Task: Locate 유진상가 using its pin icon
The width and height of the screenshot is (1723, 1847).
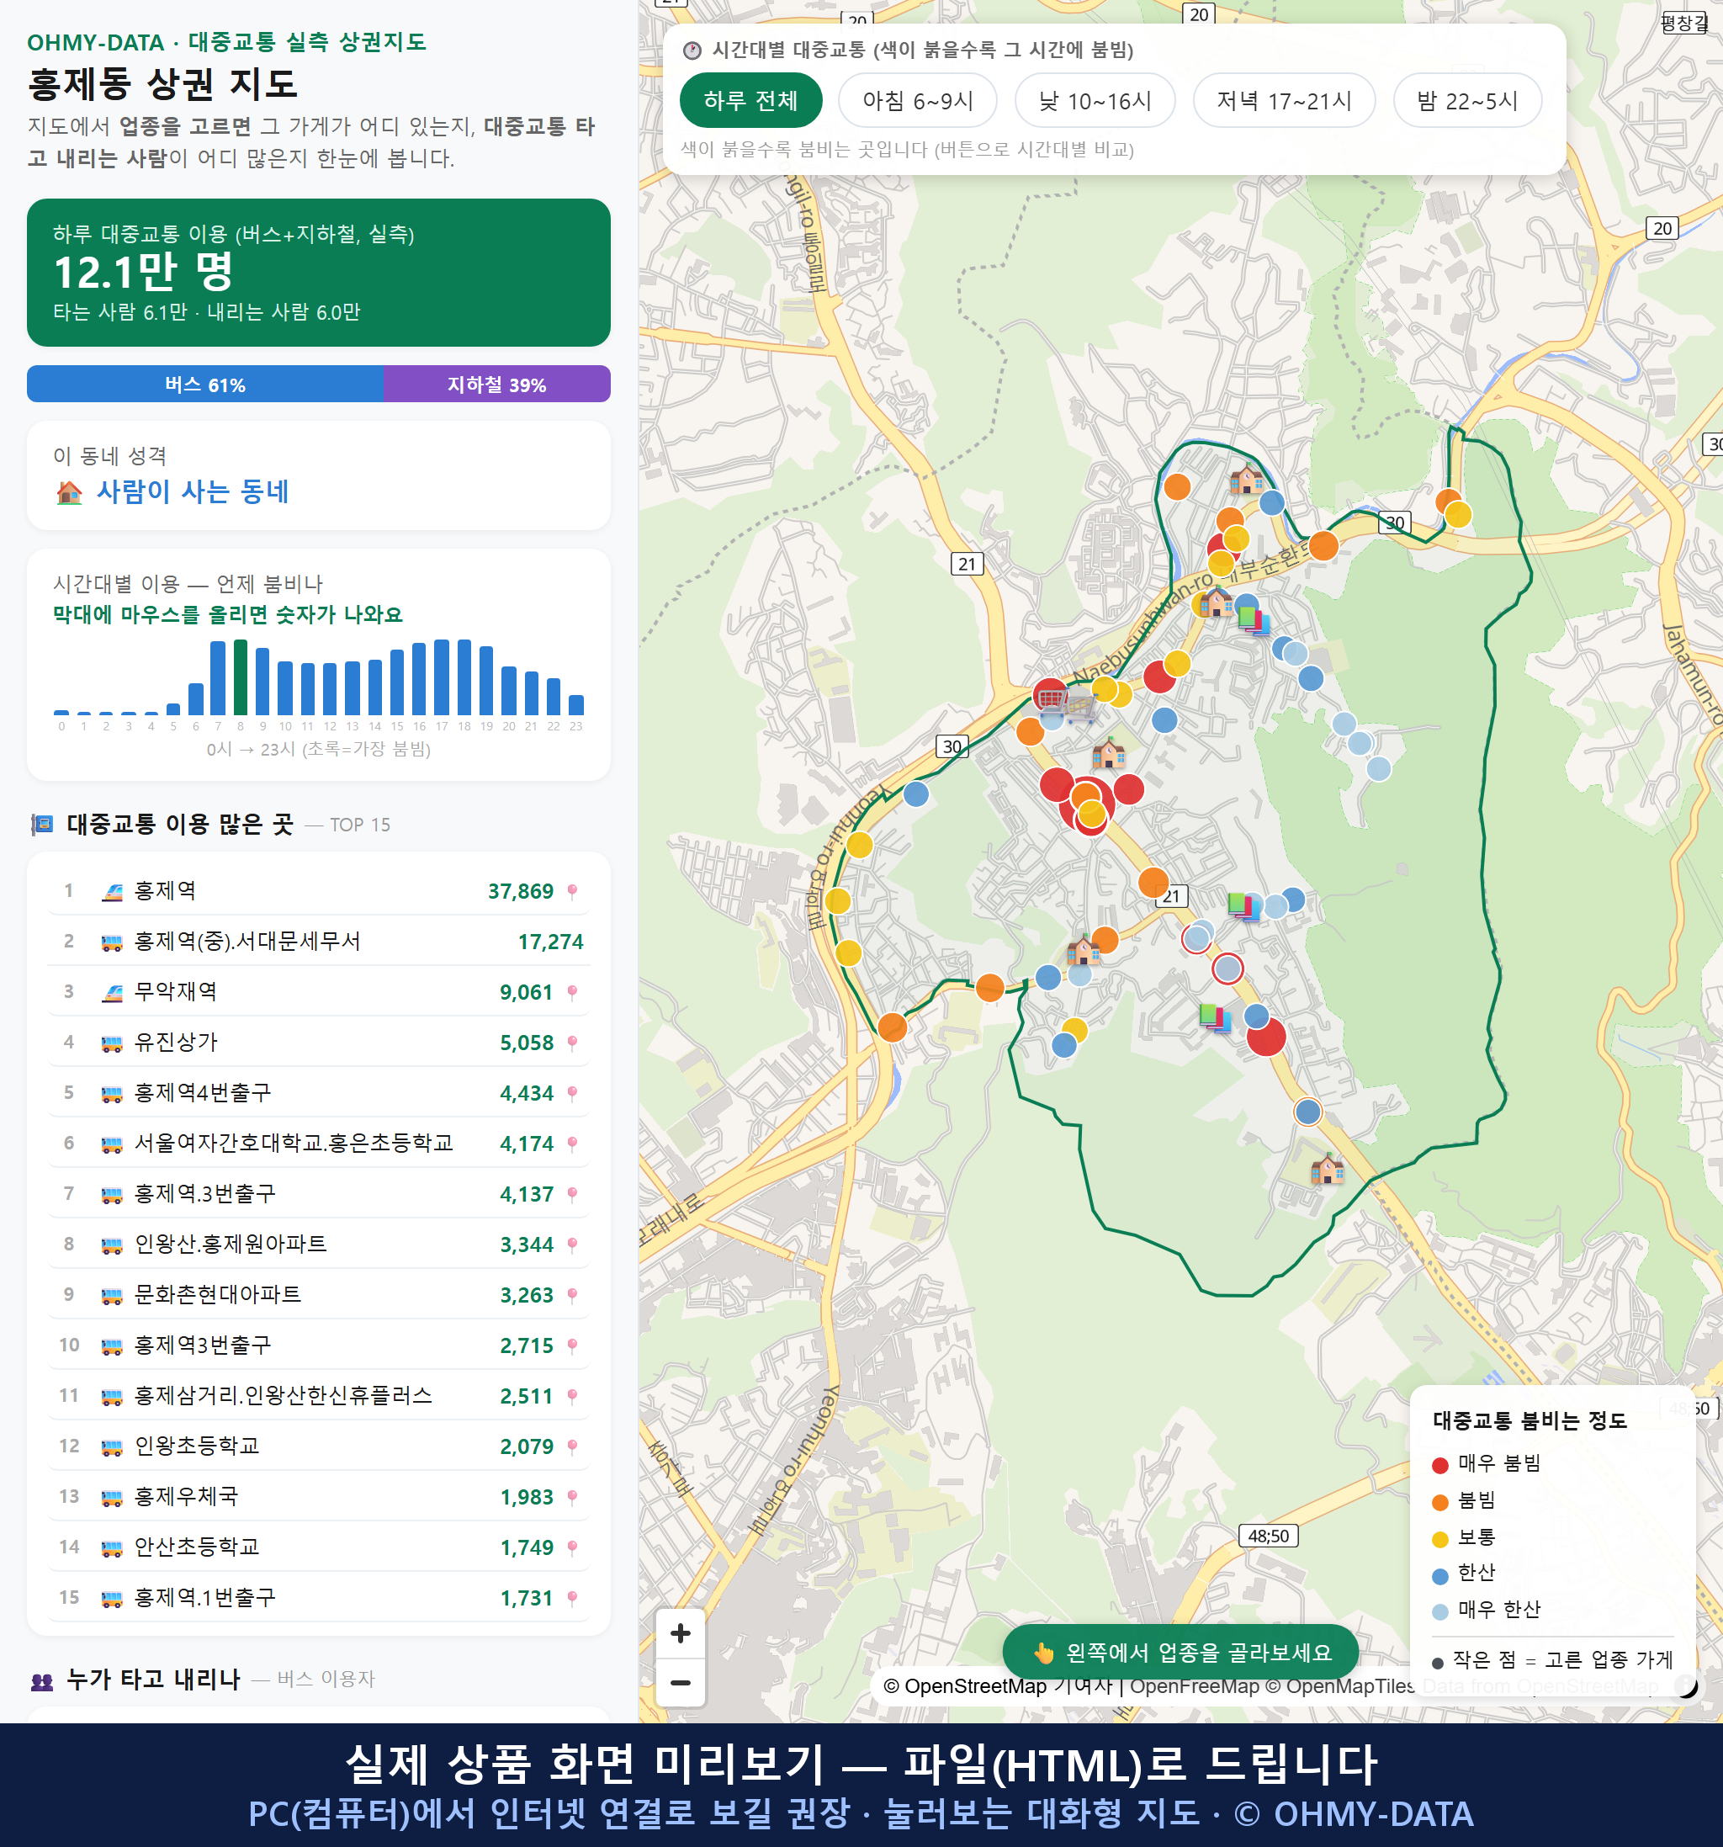Action: point(572,1043)
